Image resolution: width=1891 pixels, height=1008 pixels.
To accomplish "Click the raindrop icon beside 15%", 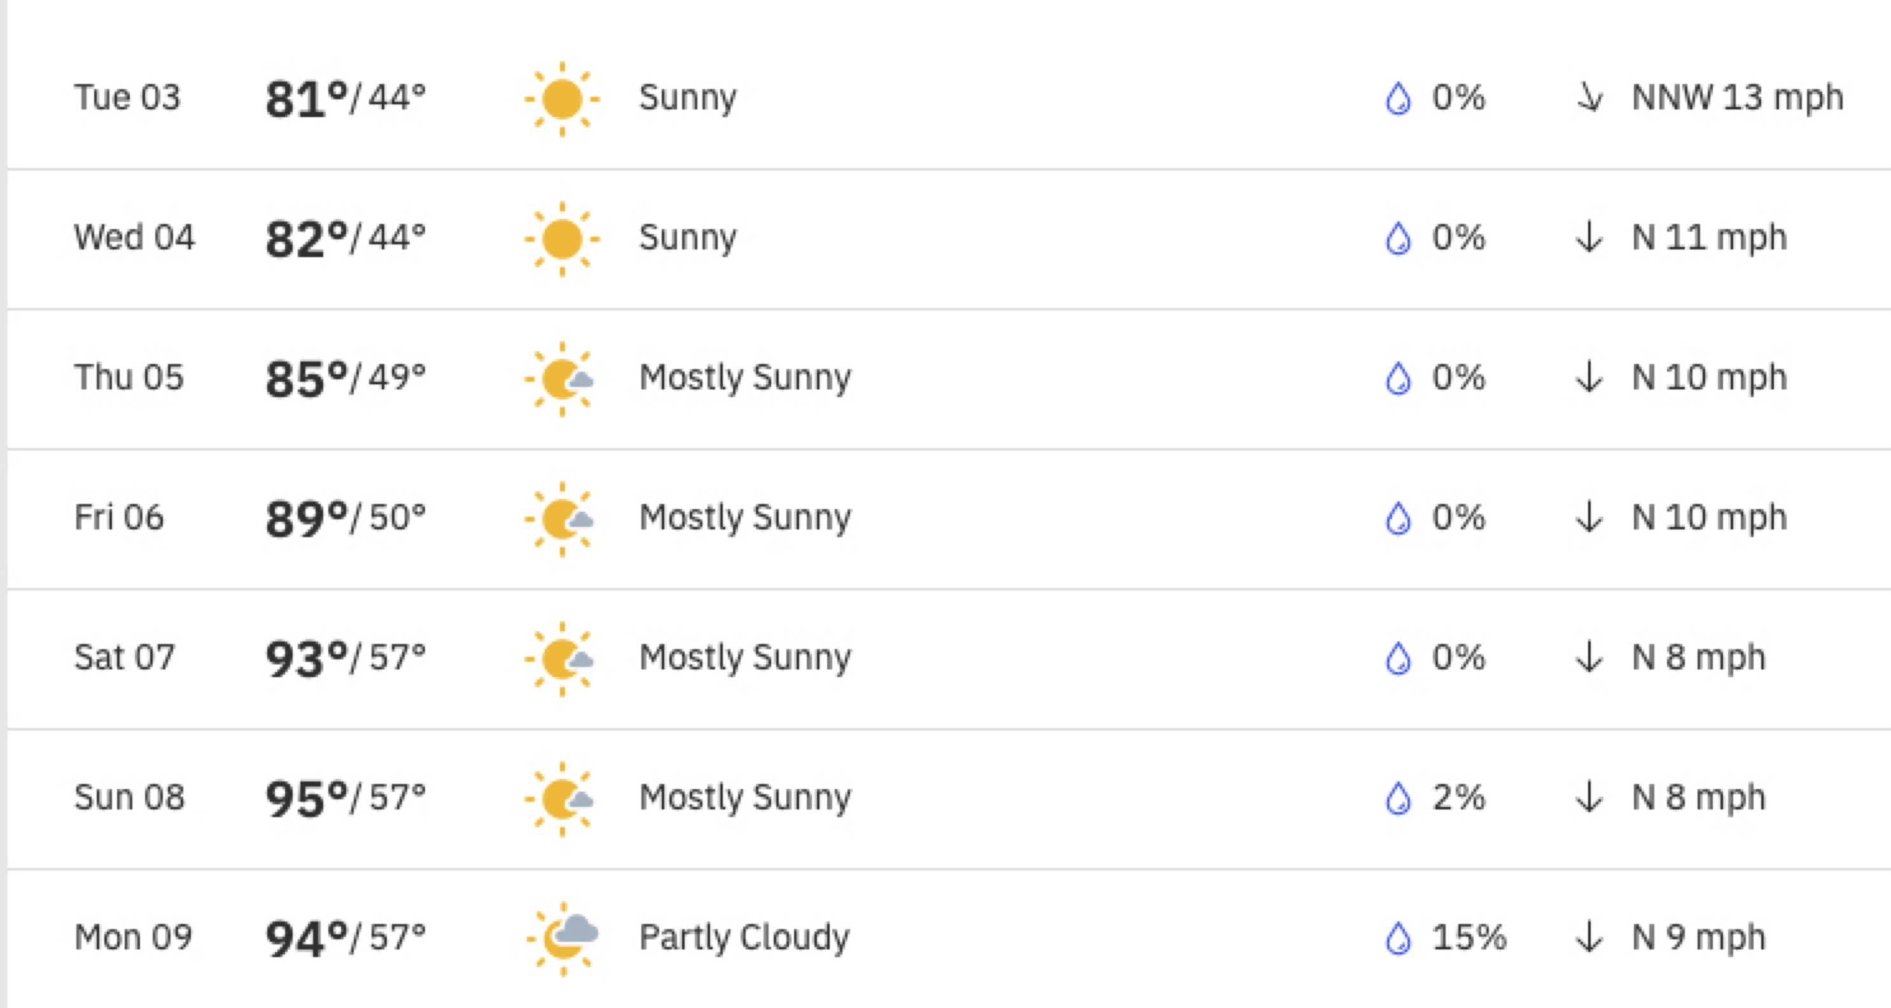I will [1399, 938].
